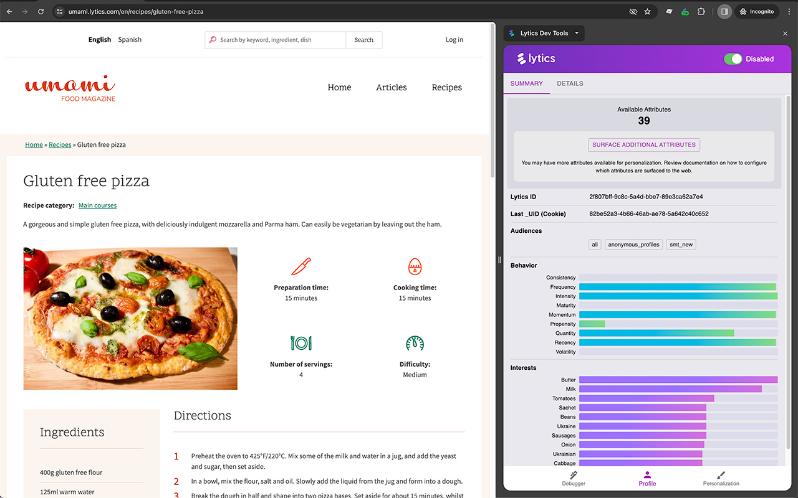Switch to the DETAILS tab
798x498 pixels.
coord(569,83)
